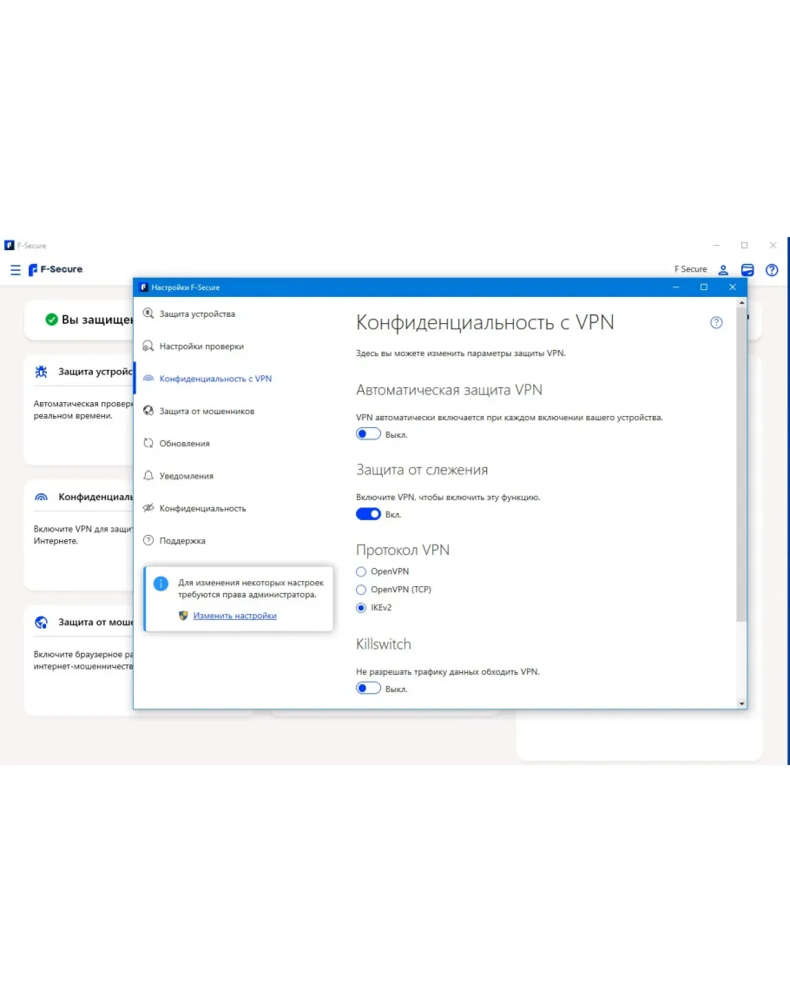Choose the OpenVPN (TCP) radio option

pyautogui.click(x=361, y=590)
